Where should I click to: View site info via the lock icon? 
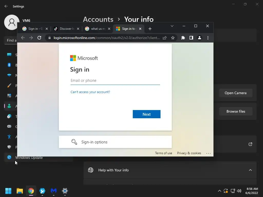(x=50, y=38)
